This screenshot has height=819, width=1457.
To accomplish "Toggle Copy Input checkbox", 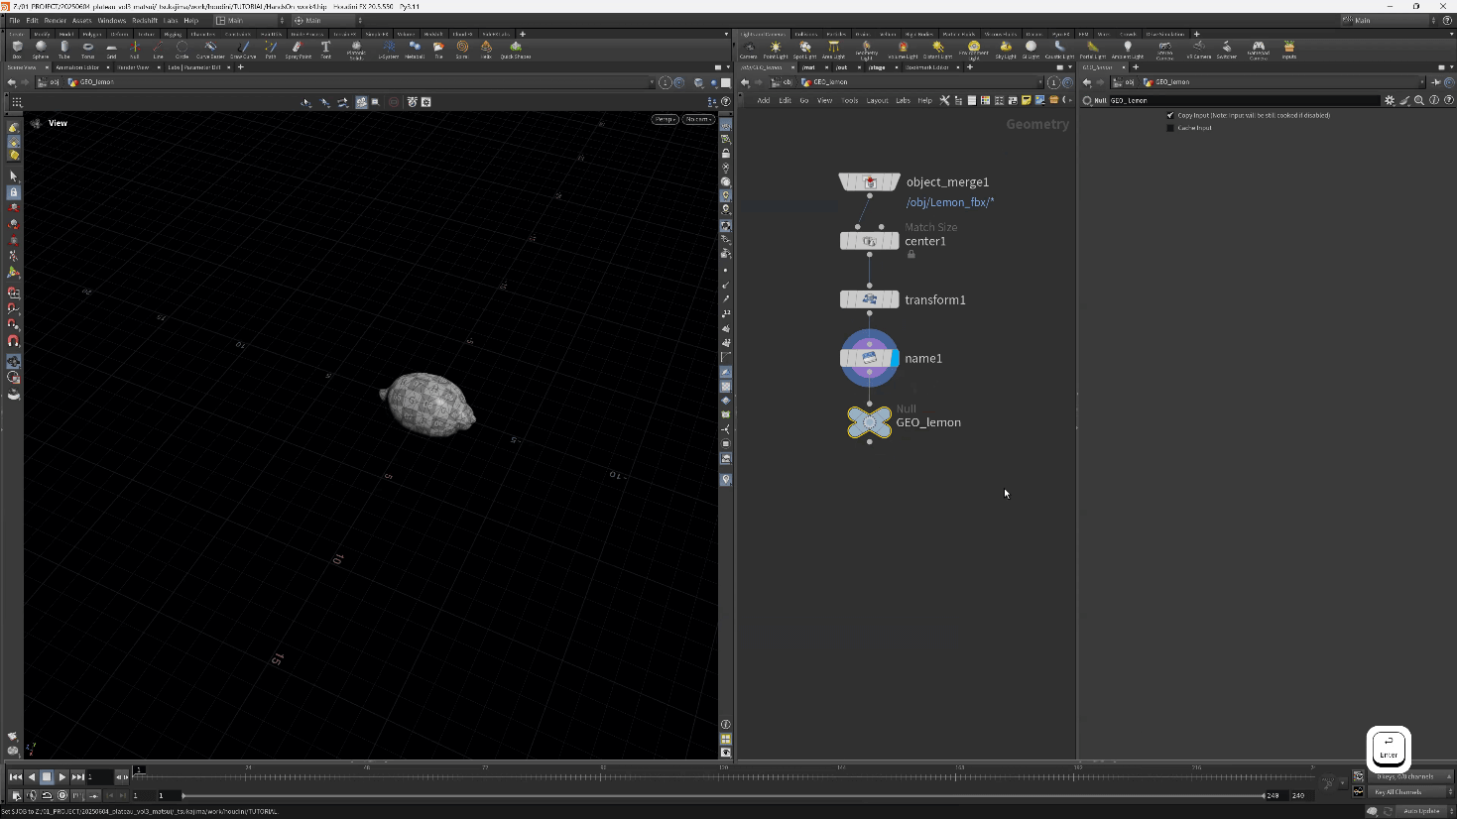I will pyautogui.click(x=1170, y=115).
